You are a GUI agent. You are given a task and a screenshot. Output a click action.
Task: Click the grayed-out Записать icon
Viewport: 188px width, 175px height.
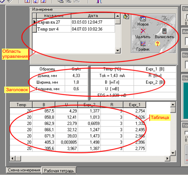pyautogui.click(x=165, y=19)
